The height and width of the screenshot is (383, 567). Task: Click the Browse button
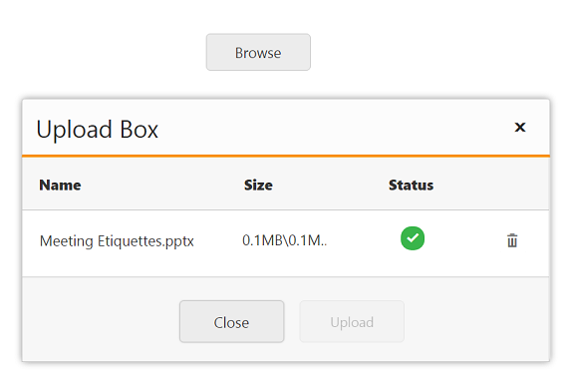click(258, 52)
